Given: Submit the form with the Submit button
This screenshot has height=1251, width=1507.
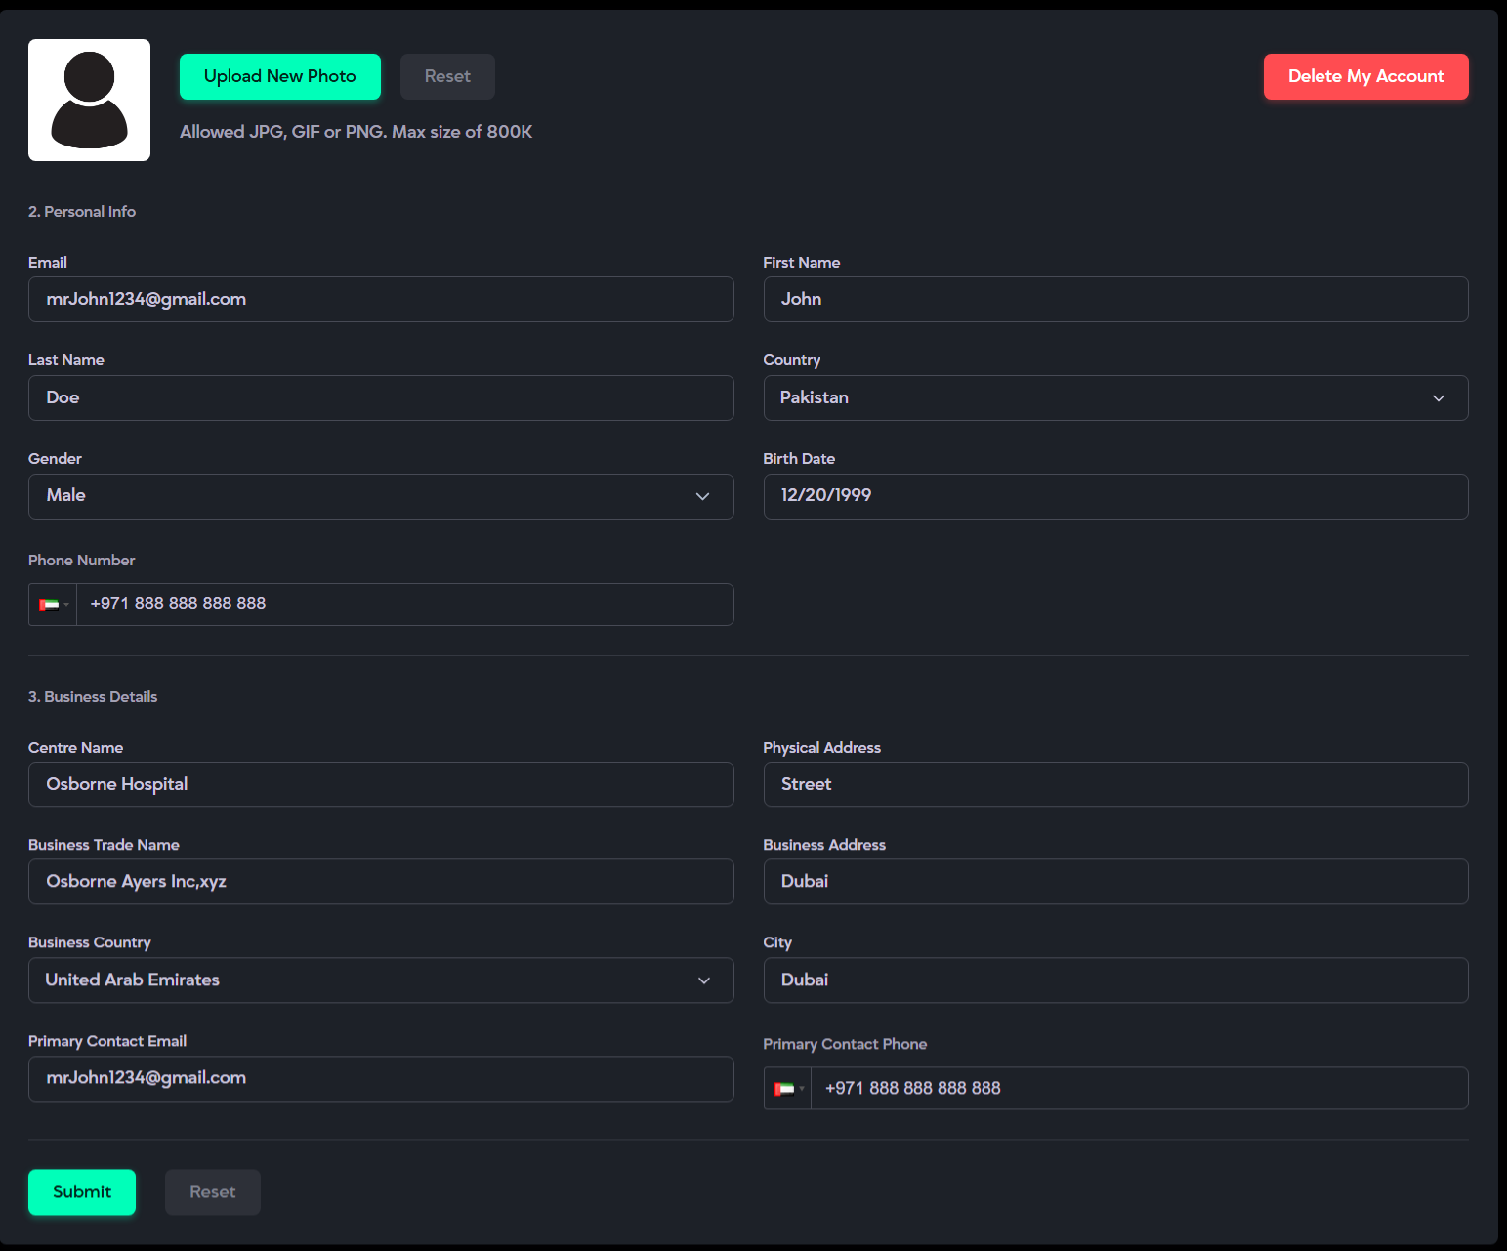Looking at the screenshot, I should [82, 1192].
